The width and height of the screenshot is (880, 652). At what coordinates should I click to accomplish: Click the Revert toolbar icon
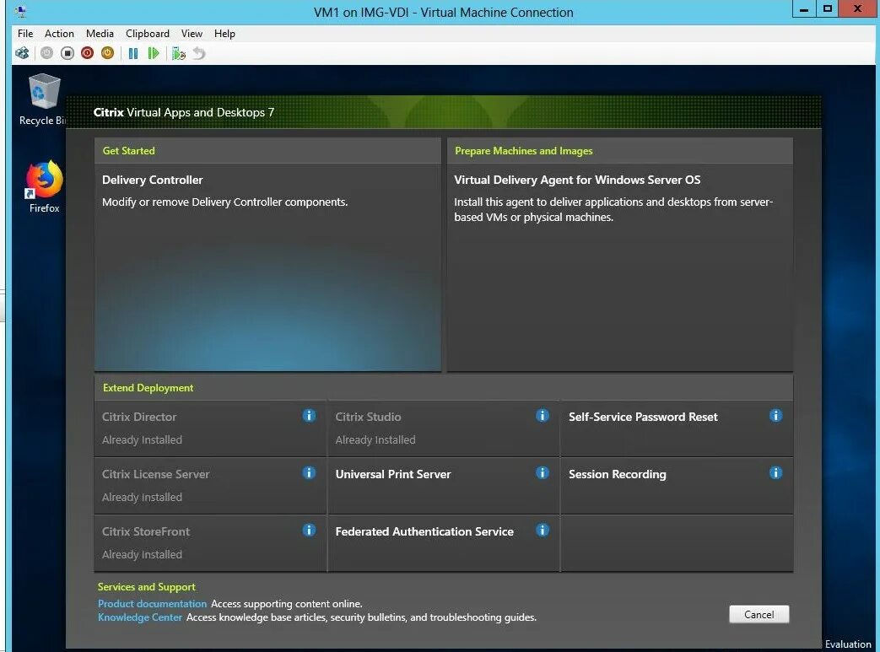pos(199,53)
